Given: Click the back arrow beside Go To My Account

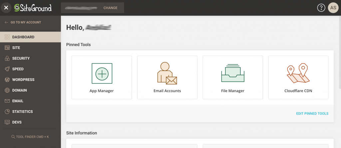Looking at the screenshot, I should (6, 22).
